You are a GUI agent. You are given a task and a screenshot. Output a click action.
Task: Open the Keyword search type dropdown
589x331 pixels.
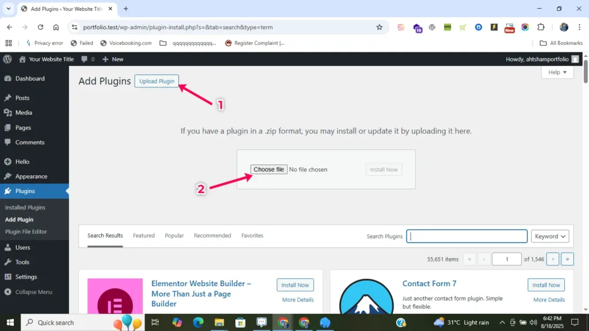(550, 236)
